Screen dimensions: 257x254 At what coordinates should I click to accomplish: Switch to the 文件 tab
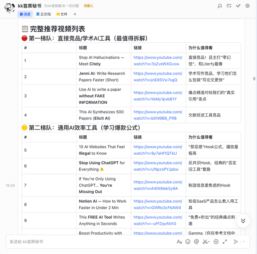[x=62, y=14]
